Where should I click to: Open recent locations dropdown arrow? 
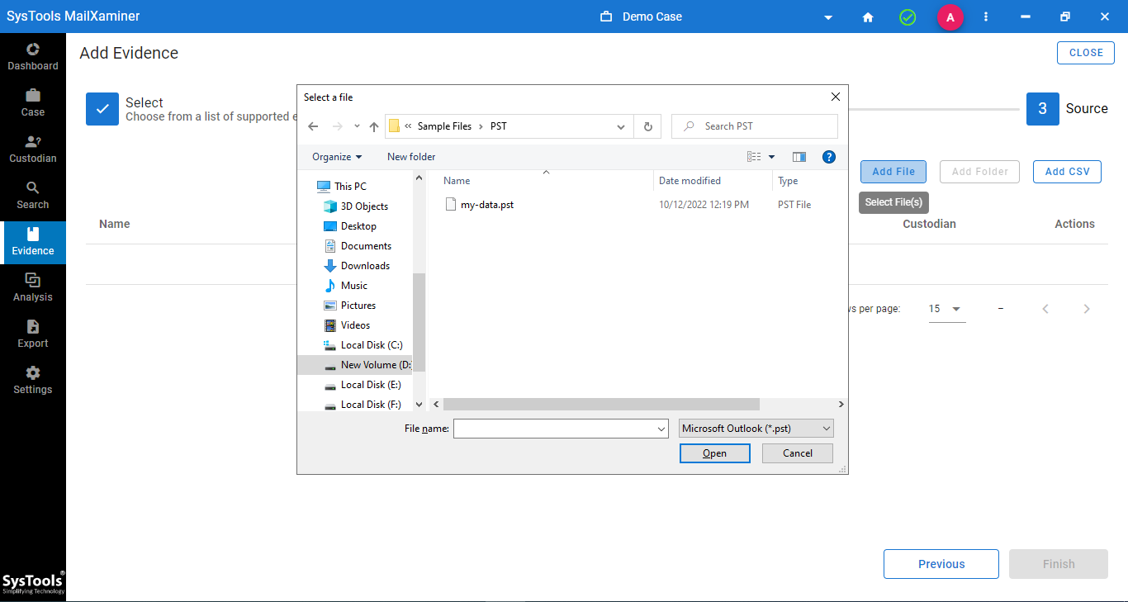coord(357,126)
